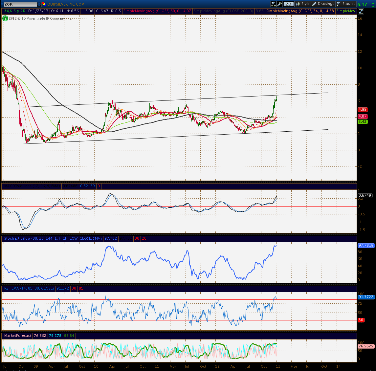
Task: Click the MarketForecast study header
Action: click(x=18, y=336)
